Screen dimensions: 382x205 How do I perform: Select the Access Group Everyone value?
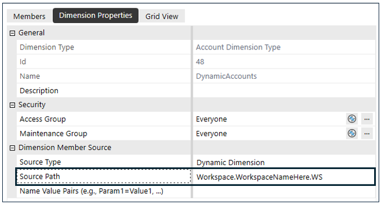(x=211, y=119)
